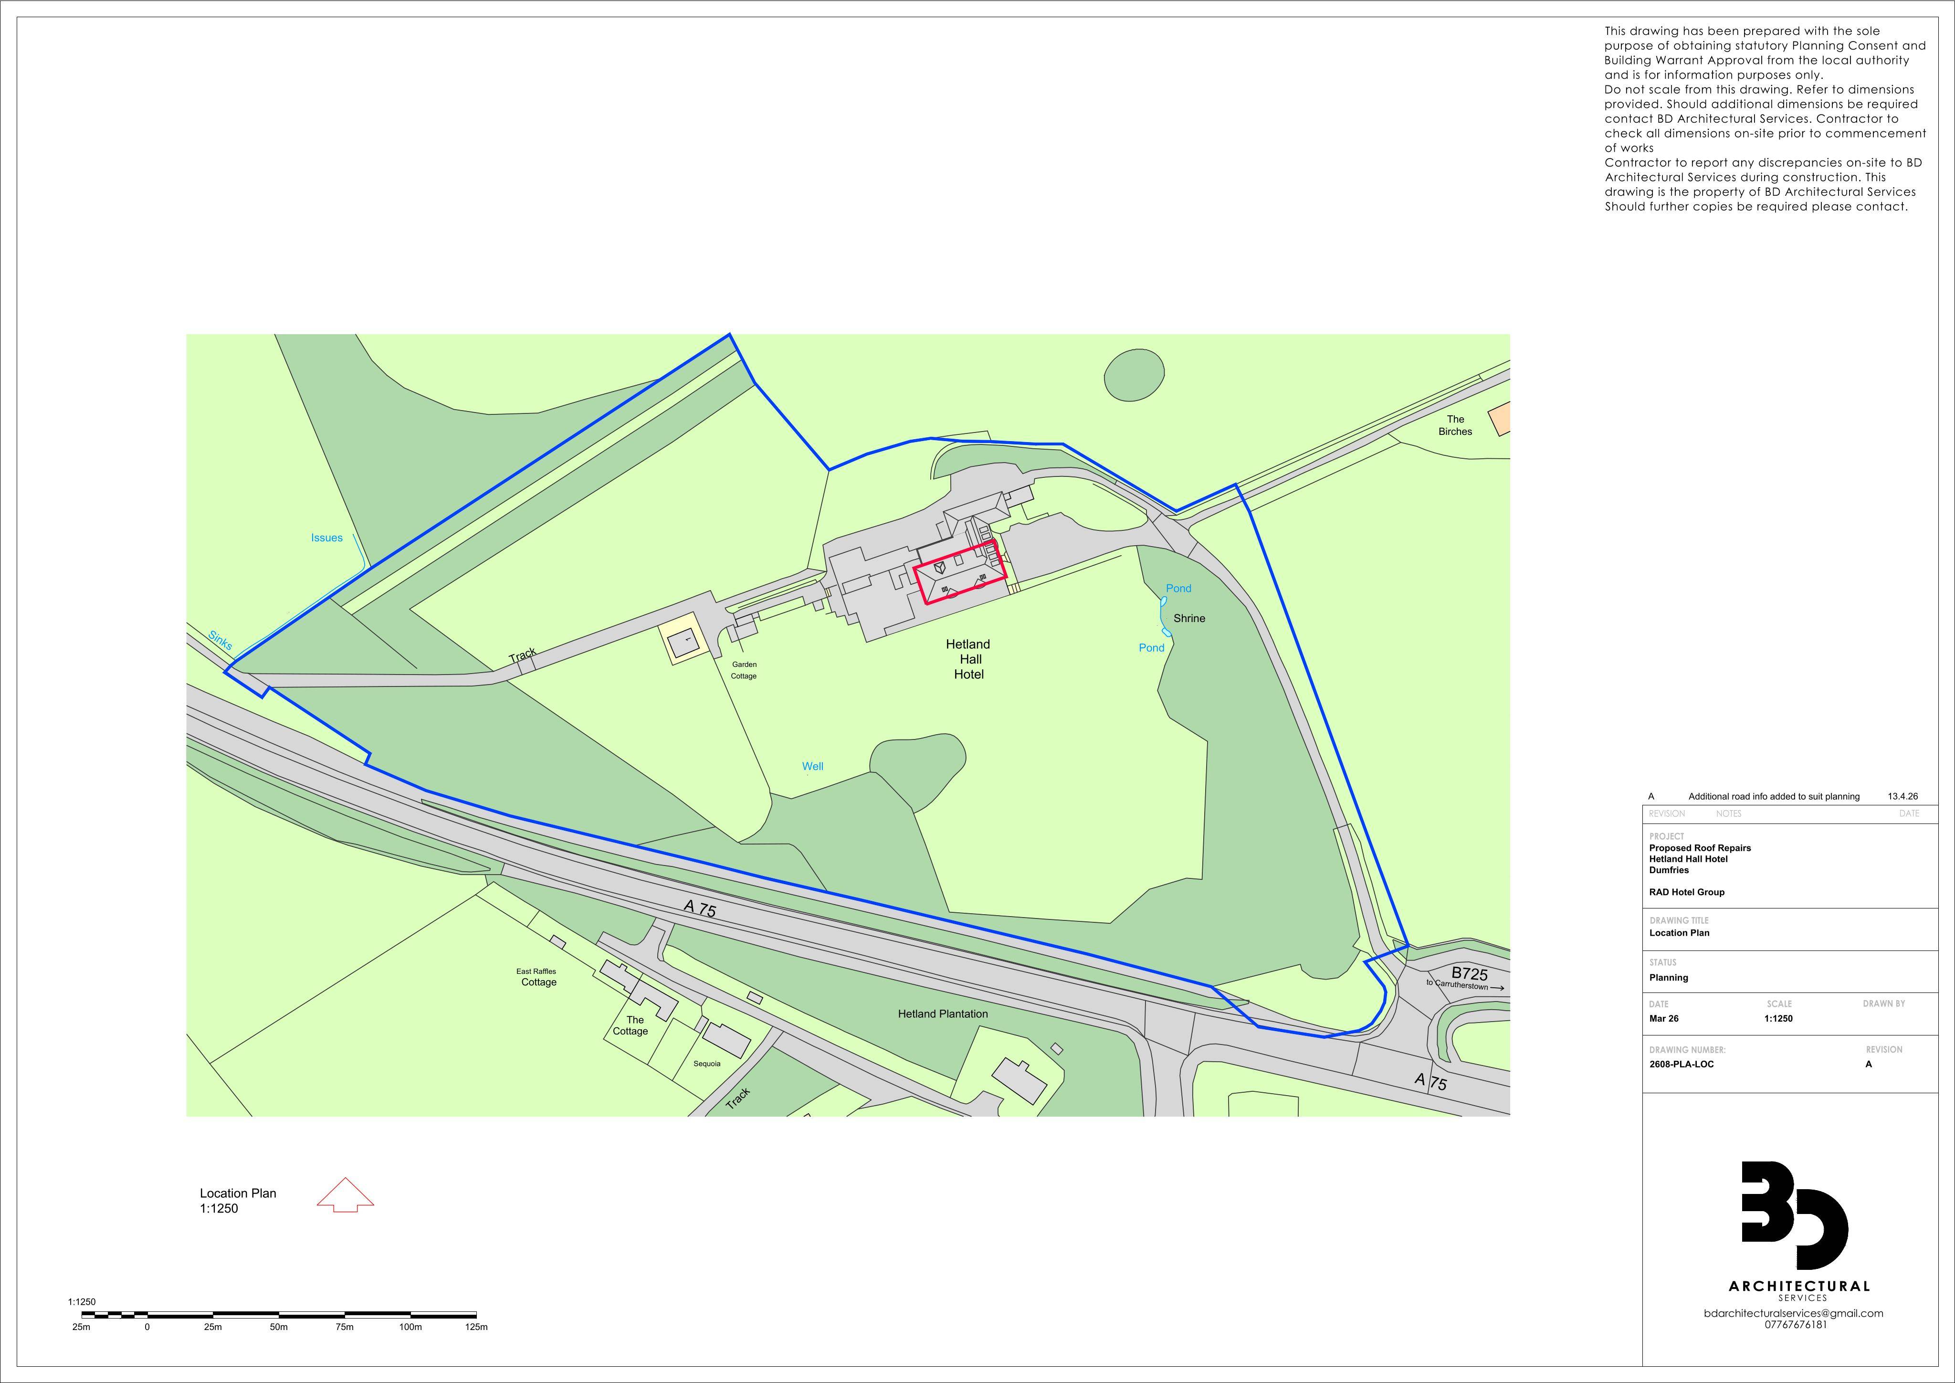Select the 'The Birches' property label
Screen dimensions: 1955x1383
[x=1455, y=425]
